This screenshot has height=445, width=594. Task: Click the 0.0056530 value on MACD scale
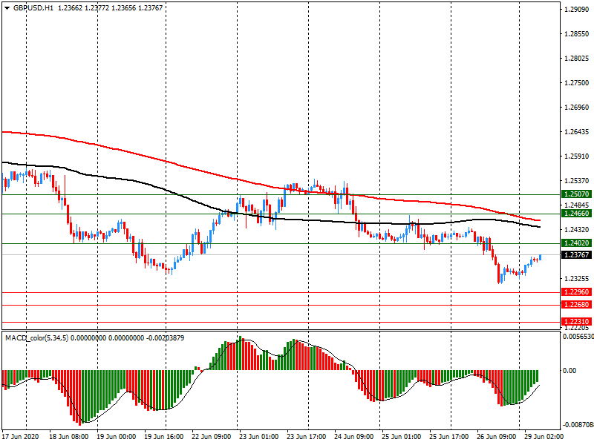pyautogui.click(x=577, y=337)
